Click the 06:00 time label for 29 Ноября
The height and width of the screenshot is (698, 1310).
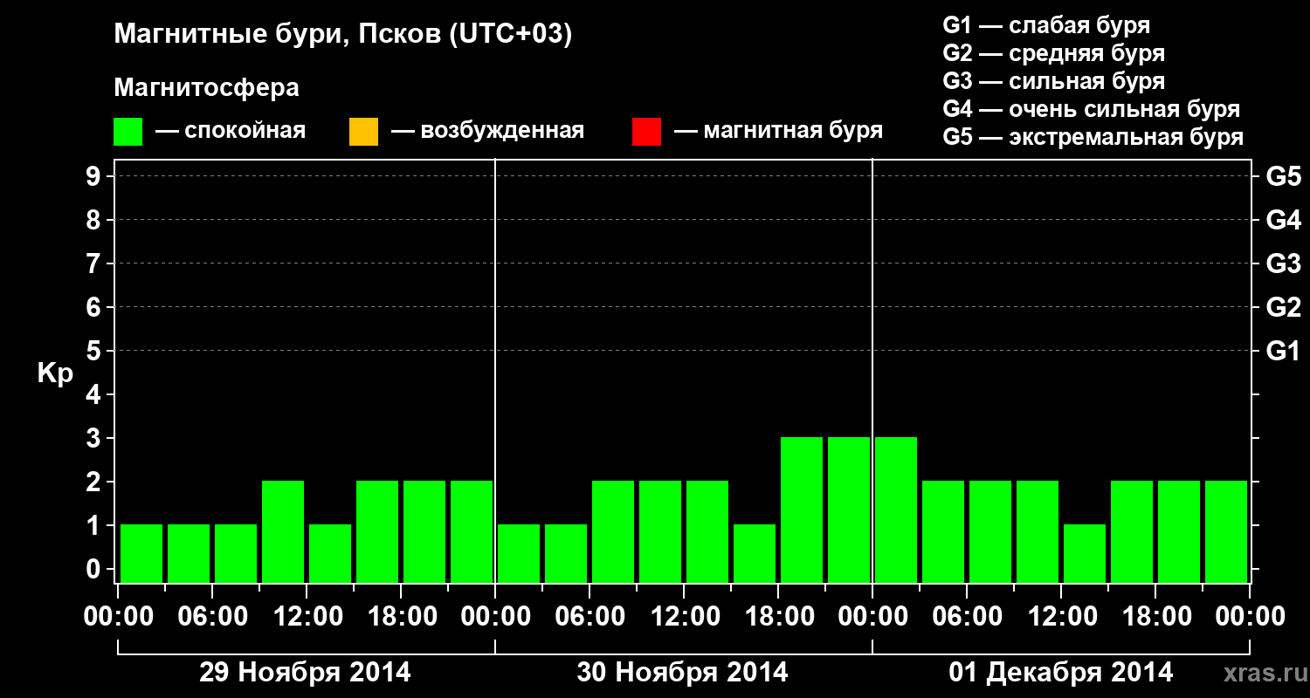pos(213,617)
